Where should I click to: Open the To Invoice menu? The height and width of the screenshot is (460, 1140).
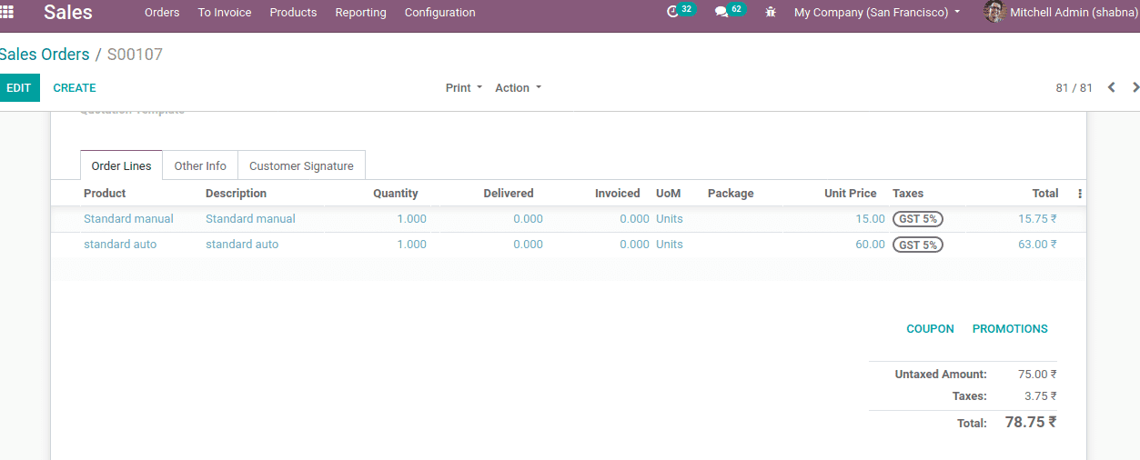[x=225, y=13]
